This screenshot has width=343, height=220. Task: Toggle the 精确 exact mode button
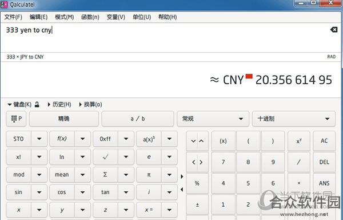point(63,119)
